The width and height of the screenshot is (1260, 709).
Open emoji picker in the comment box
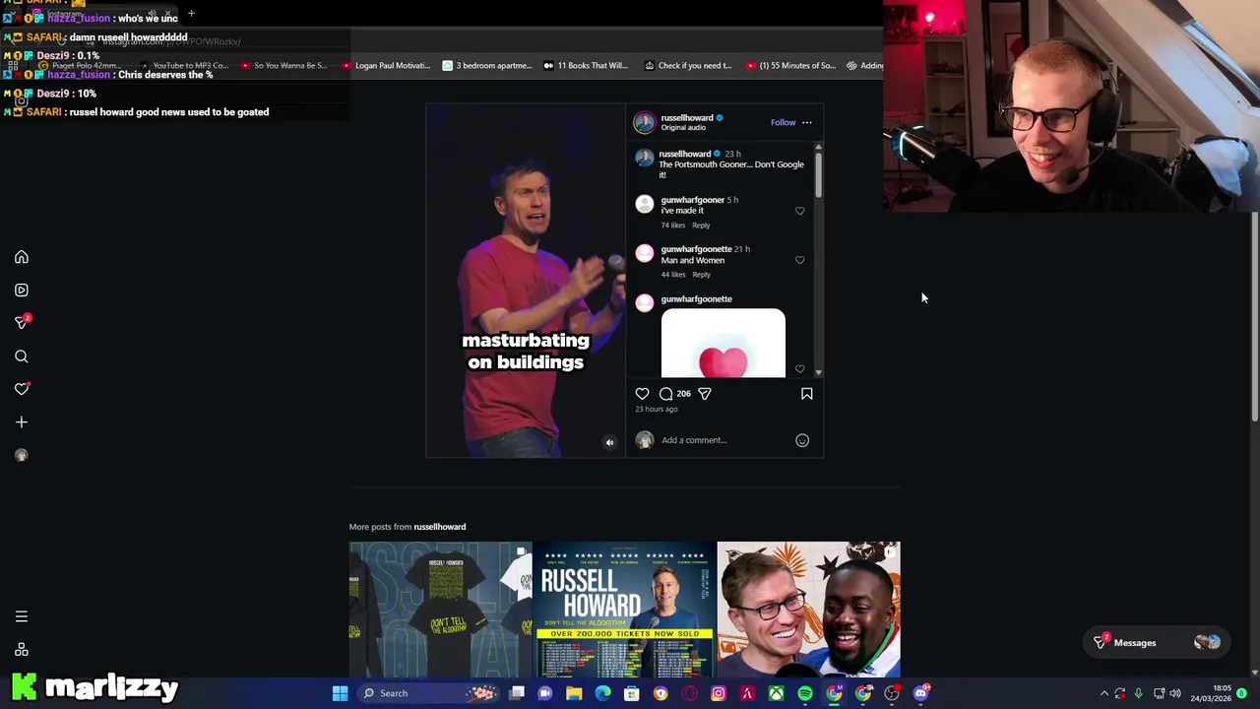tap(802, 440)
